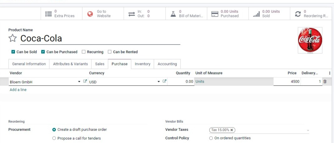This screenshot has height=143, width=334.
Task: Select the Purchase tab
Action: (x=119, y=64)
